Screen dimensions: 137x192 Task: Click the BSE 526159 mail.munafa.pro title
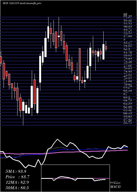pos(22,3)
